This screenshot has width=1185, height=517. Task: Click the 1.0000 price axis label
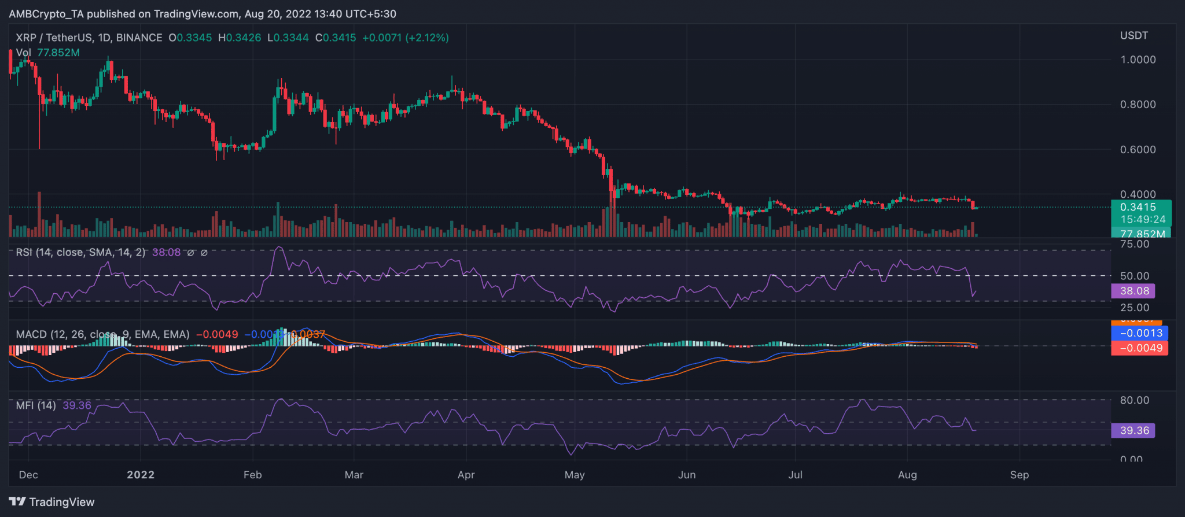pos(1138,60)
